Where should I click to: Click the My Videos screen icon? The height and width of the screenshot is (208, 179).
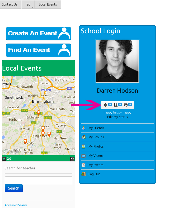coord(83,156)
